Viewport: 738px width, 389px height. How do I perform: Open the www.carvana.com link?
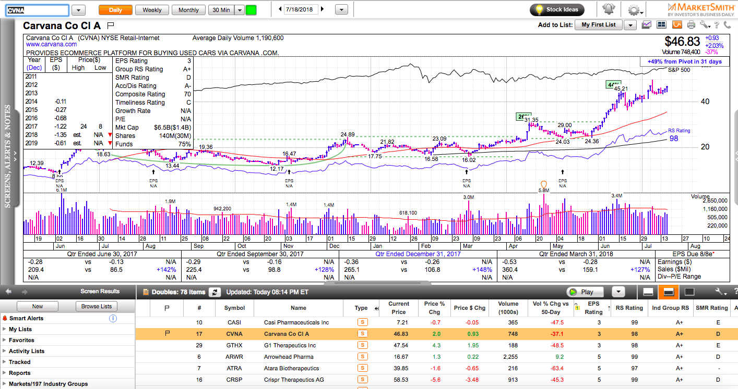[x=51, y=45]
